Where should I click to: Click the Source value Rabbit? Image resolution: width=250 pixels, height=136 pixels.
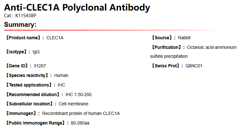(184, 38)
